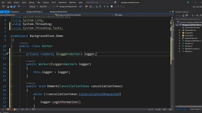Image resolution: width=202 pixels, height=113 pixels.
Task: Expand the Dependencies node
Action: (x=180, y=30)
